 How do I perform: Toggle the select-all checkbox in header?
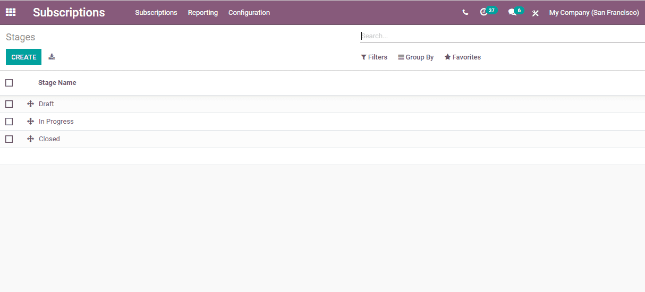9,83
